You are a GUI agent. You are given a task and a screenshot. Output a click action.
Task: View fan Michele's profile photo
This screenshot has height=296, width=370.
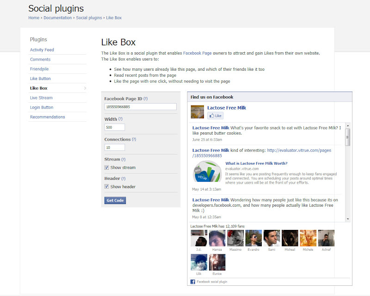308,238
